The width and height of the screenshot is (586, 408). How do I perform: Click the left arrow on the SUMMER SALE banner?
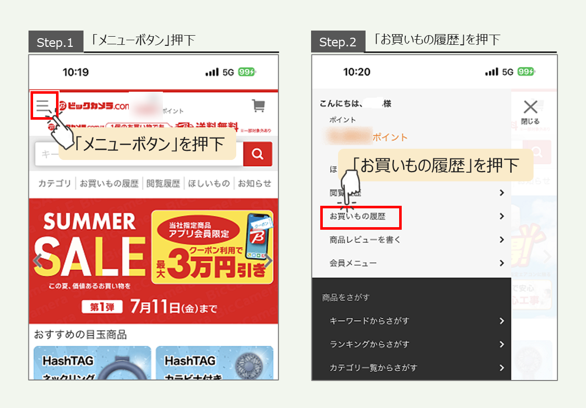(x=37, y=261)
